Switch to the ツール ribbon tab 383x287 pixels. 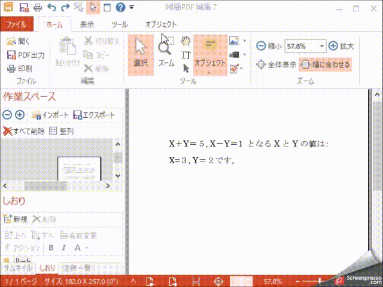pyautogui.click(x=120, y=25)
